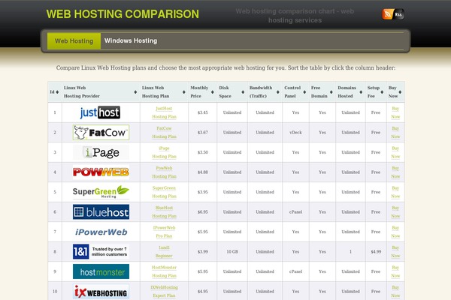Sort table by Id column arrows
The height and width of the screenshot is (300, 451).
[57, 91]
